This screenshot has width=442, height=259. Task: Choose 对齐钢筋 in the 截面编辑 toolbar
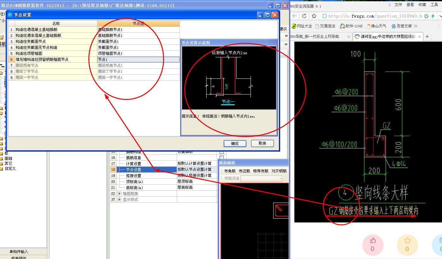click(279, 171)
